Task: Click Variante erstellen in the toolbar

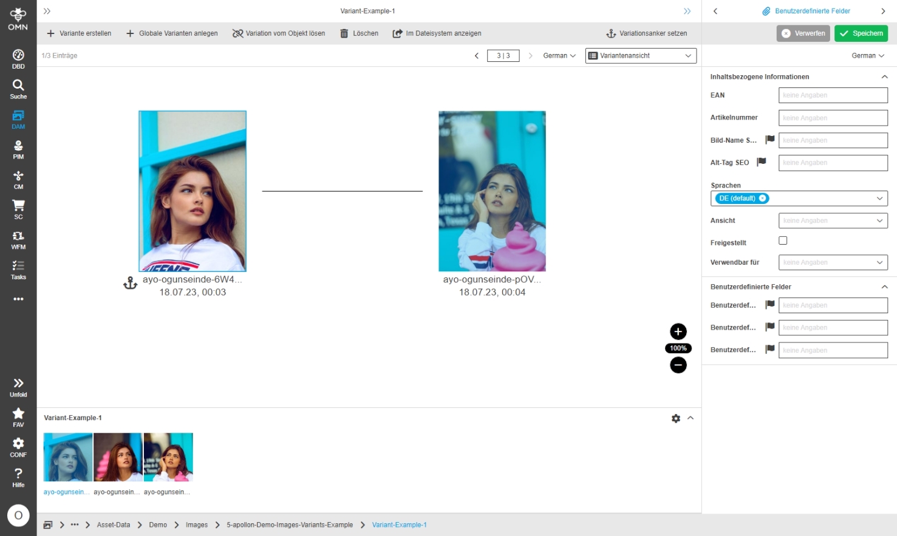Action: tap(79, 33)
